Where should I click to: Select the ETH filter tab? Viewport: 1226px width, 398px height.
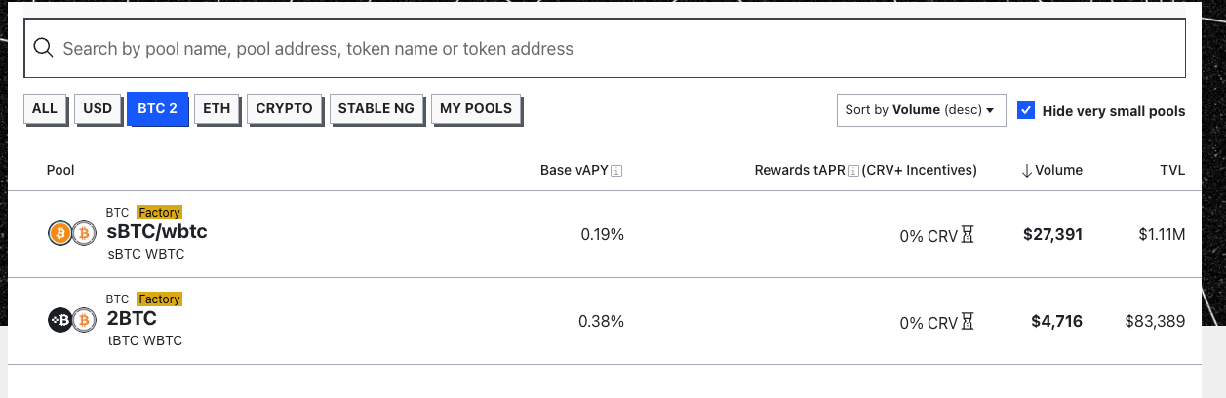217,109
